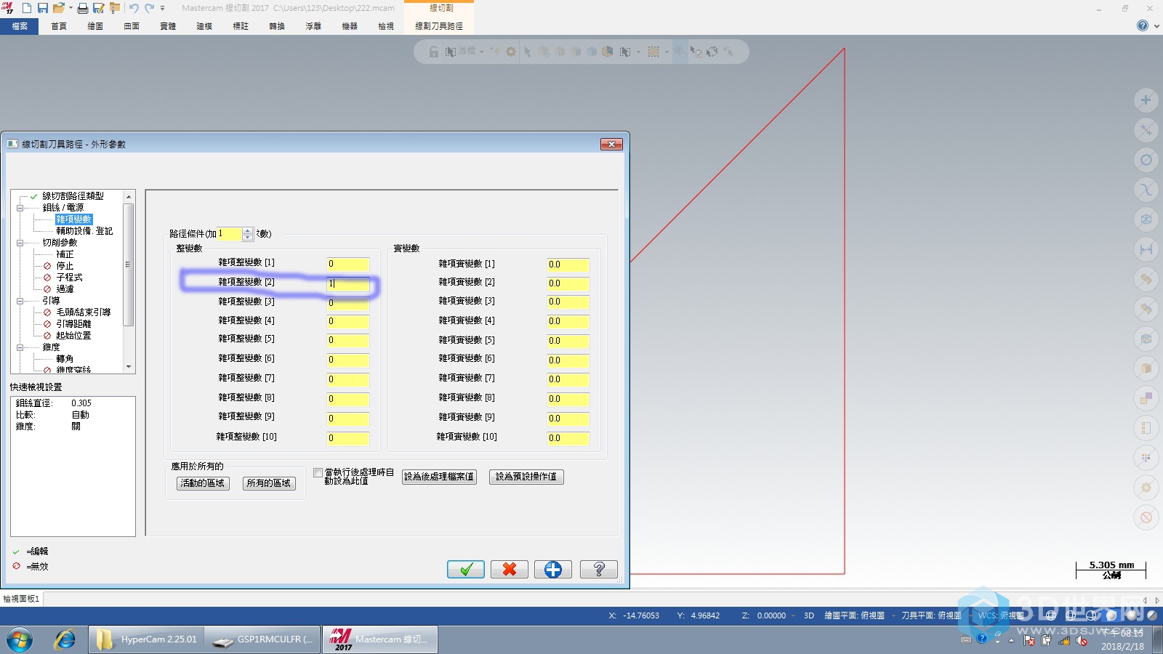Switch to the 實體 ribbon tab
Image resolution: width=1163 pixels, height=654 pixels.
click(x=168, y=26)
